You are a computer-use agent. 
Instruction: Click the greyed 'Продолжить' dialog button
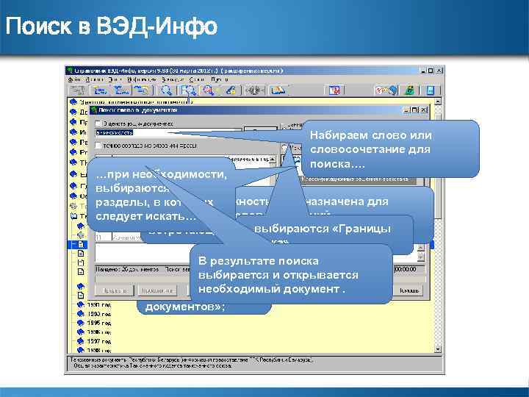point(157,290)
